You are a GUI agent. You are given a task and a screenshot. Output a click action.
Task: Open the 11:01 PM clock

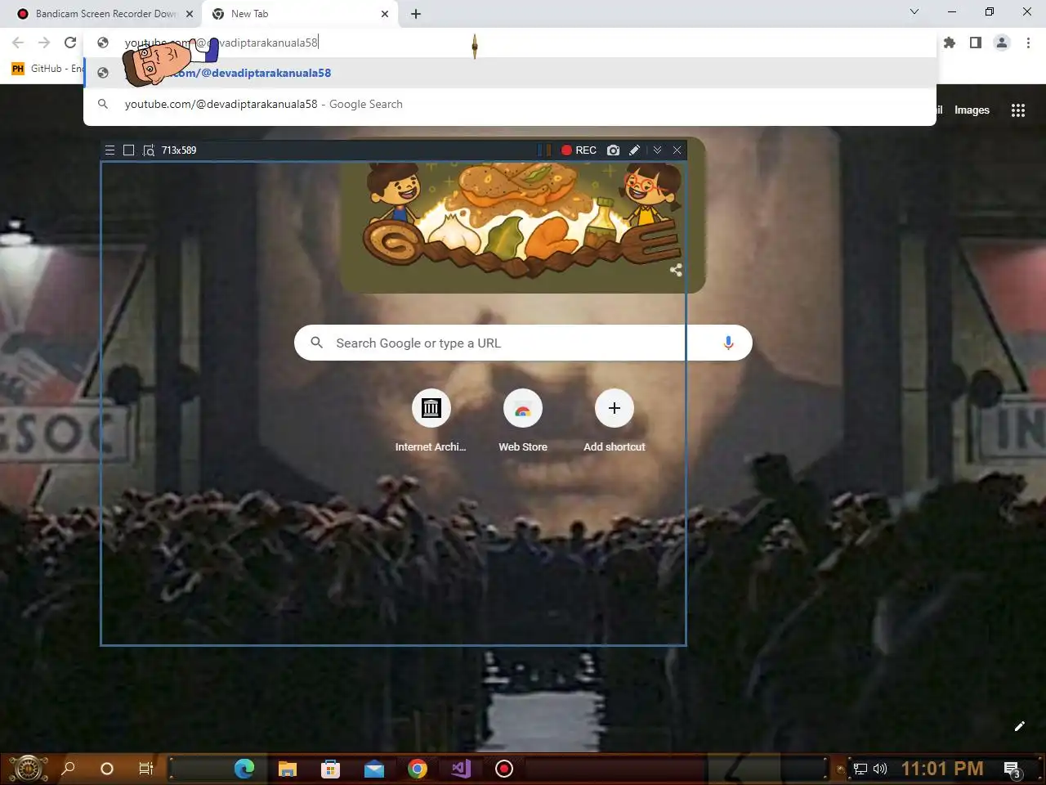[x=942, y=769]
